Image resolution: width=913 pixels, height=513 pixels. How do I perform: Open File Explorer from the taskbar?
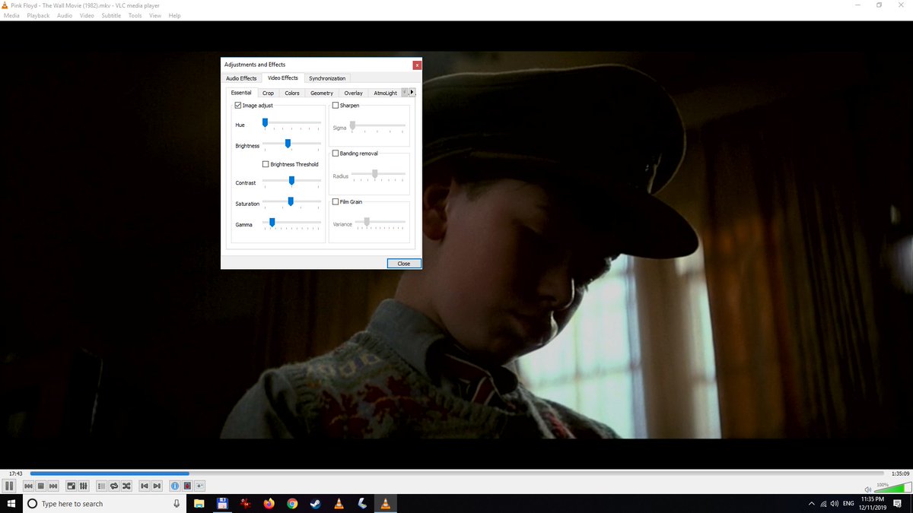199,503
